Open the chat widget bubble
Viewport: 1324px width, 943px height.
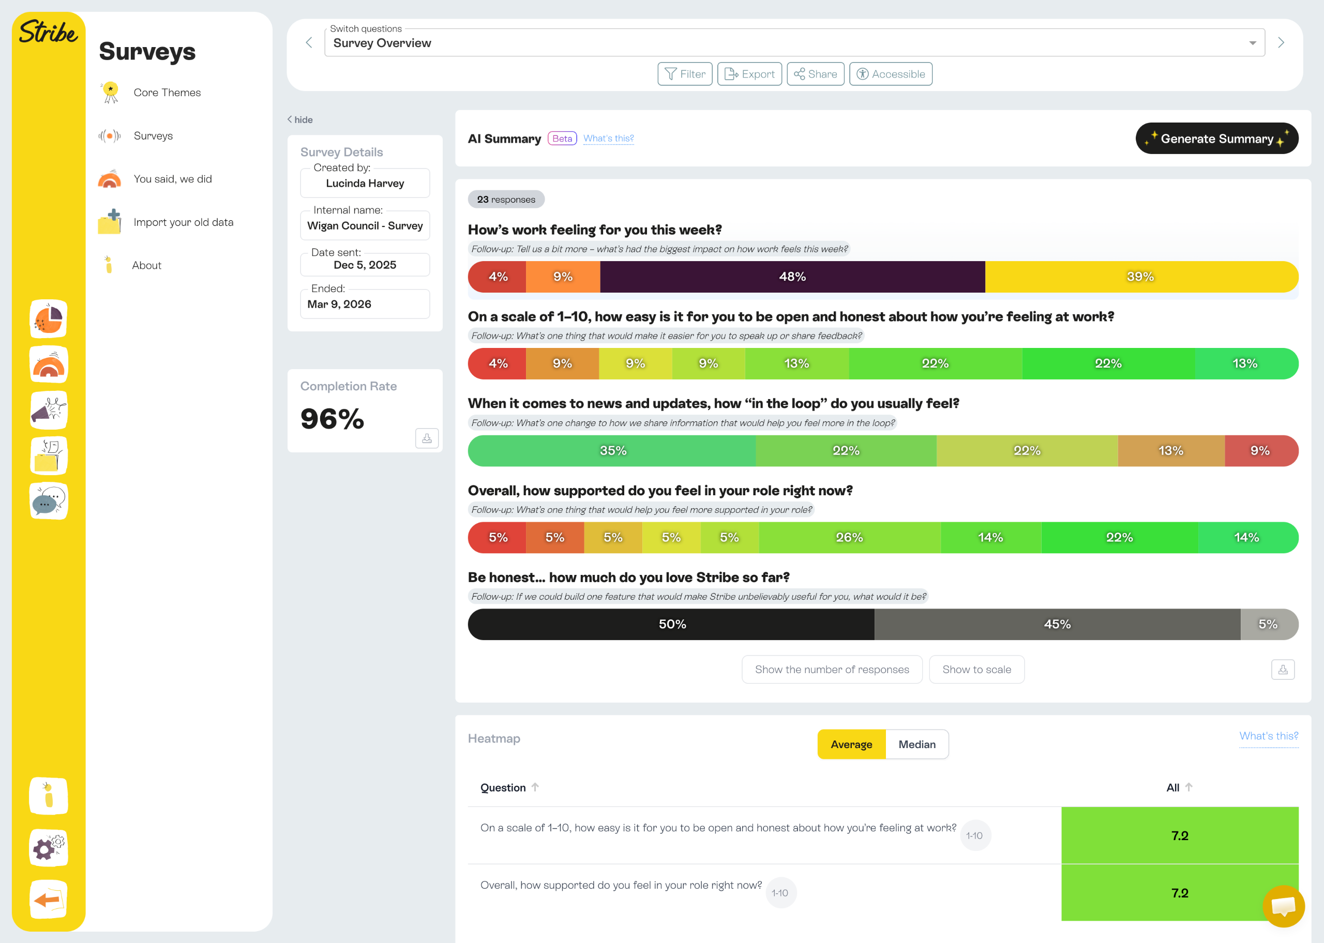pos(1283,906)
